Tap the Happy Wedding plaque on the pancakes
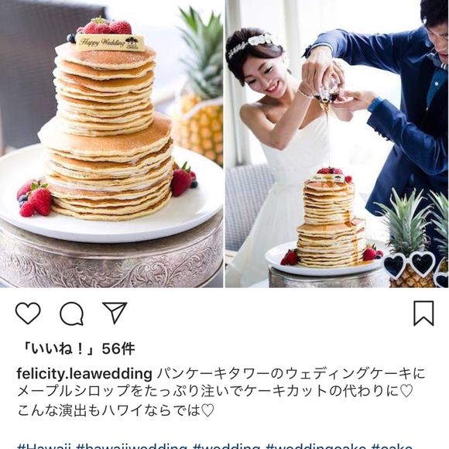The width and height of the screenshot is (449, 449). click(111, 43)
